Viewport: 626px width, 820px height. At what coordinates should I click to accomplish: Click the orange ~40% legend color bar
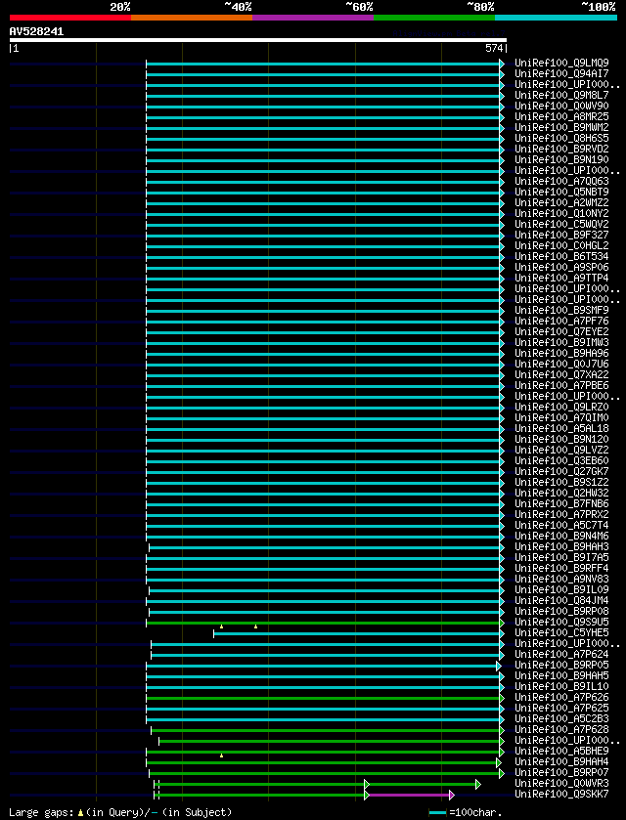(x=192, y=18)
